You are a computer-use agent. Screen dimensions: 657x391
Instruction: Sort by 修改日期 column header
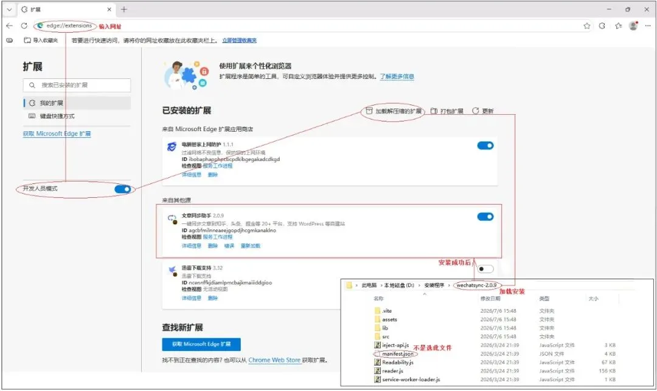tap(490, 299)
